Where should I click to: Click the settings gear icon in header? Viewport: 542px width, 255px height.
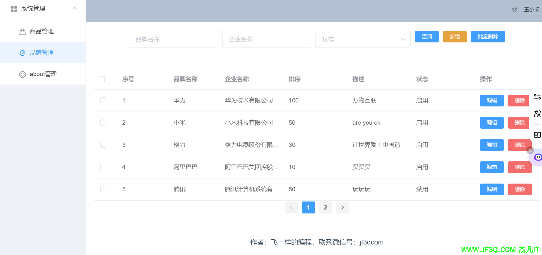[514, 9]
